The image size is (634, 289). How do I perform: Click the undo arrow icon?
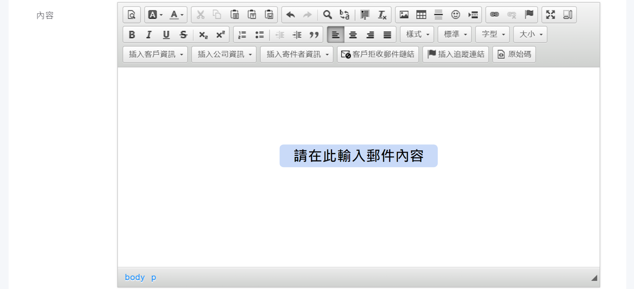coord(290,15)
